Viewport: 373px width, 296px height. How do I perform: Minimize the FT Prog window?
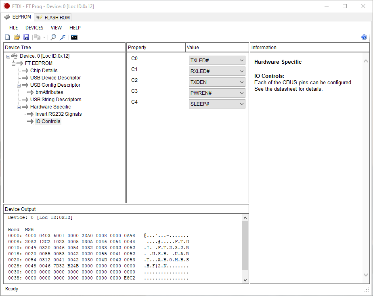point(327,6)
